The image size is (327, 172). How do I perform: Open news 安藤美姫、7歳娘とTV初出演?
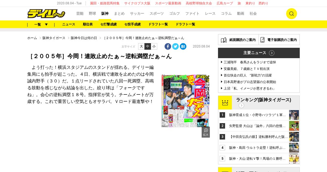[x=246, y=69]
